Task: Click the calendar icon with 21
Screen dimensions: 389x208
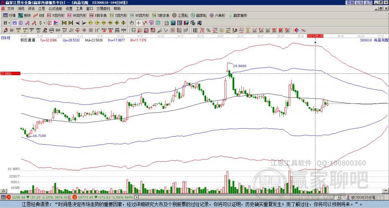Action: [166, 23]
